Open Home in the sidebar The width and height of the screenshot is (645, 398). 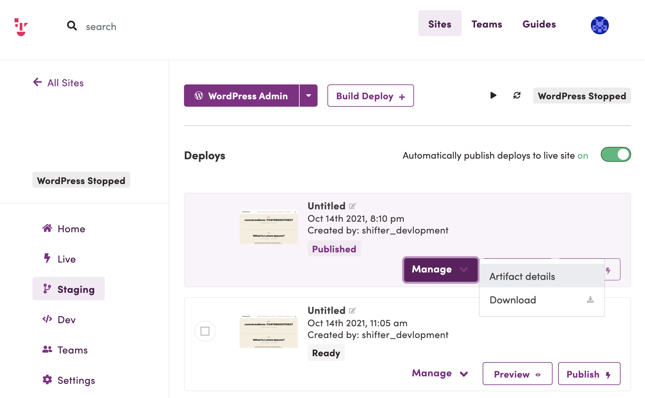coord(64,229)
